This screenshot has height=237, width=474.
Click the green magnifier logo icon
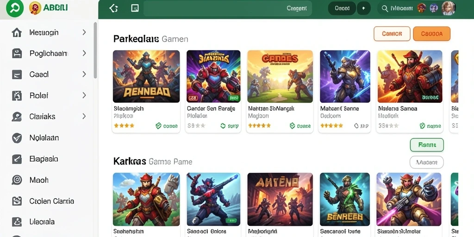pos(14,8)
